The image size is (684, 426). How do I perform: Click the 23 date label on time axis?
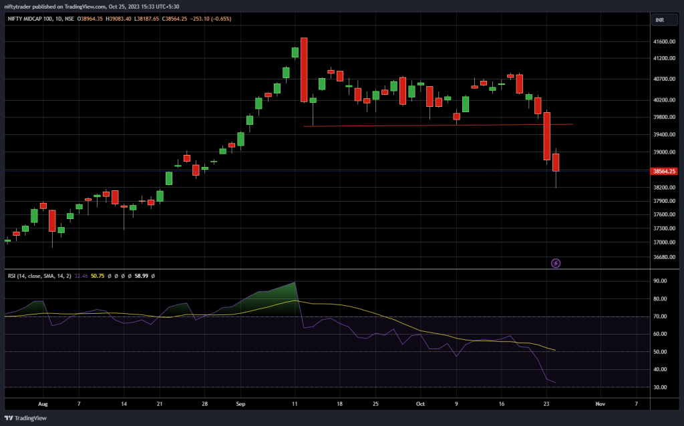[546, 404]
